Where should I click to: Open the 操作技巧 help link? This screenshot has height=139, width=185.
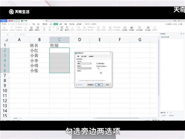tap(80, 85)
